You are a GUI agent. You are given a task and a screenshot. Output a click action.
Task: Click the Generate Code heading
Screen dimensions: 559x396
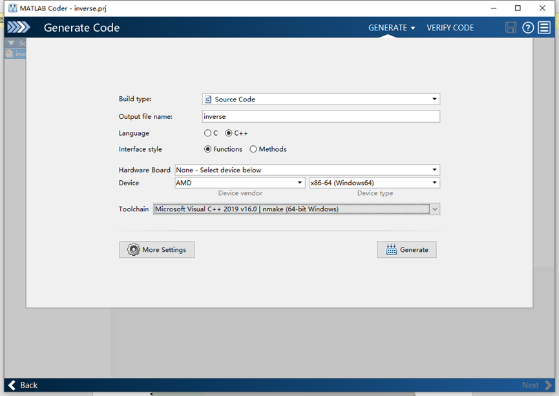(x=81, y=27)
